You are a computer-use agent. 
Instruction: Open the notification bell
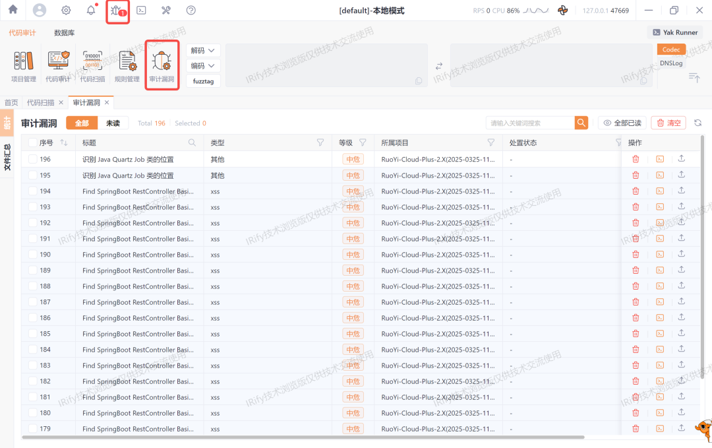pyautogui.click(x=91, y=10)
